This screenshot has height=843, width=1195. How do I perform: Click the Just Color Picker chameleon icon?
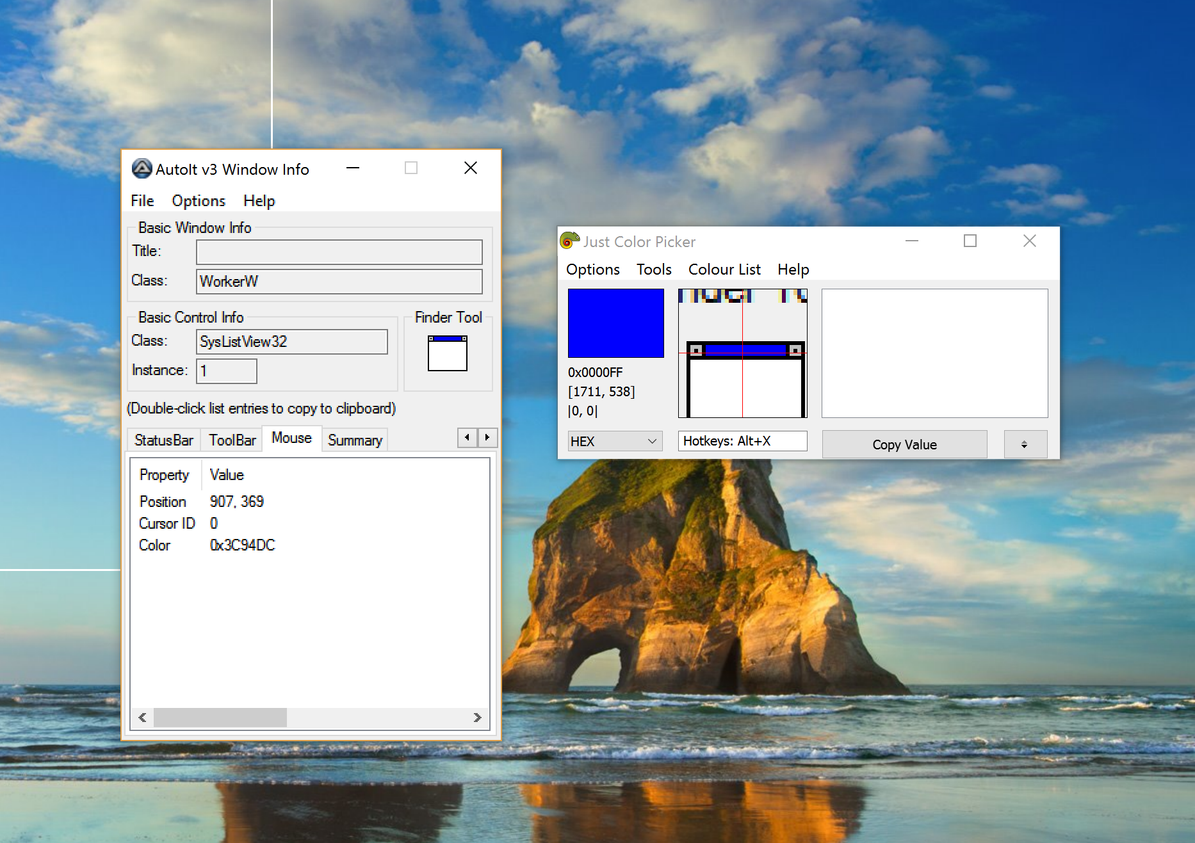tap(569, 241)
